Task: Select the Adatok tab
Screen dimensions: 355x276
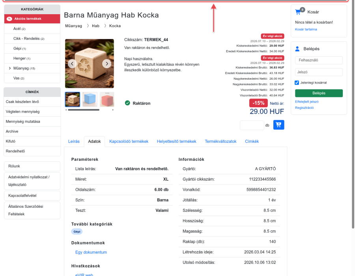Action: coord(94,142)
